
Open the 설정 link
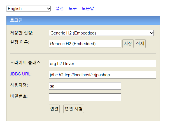click(60, 8)
